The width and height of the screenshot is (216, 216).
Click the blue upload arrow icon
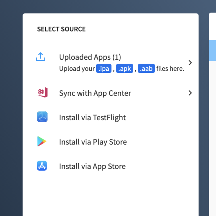tap(40, 57)
